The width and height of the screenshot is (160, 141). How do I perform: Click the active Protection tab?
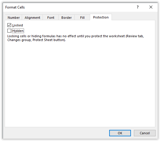coord(101,17)
